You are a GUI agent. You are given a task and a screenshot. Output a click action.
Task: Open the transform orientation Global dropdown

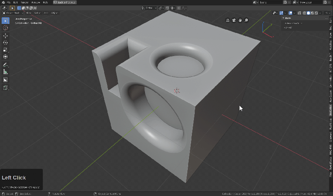click(x=149, y=8)
